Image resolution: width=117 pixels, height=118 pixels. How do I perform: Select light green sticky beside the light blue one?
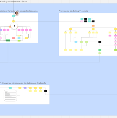[x=81, y=42]
